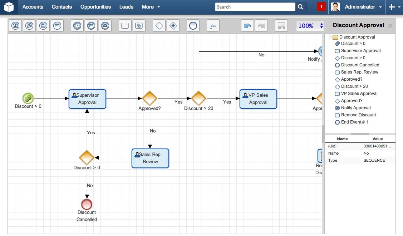
Task: Select the timer intermediate event tool
Action: (77, 26)
